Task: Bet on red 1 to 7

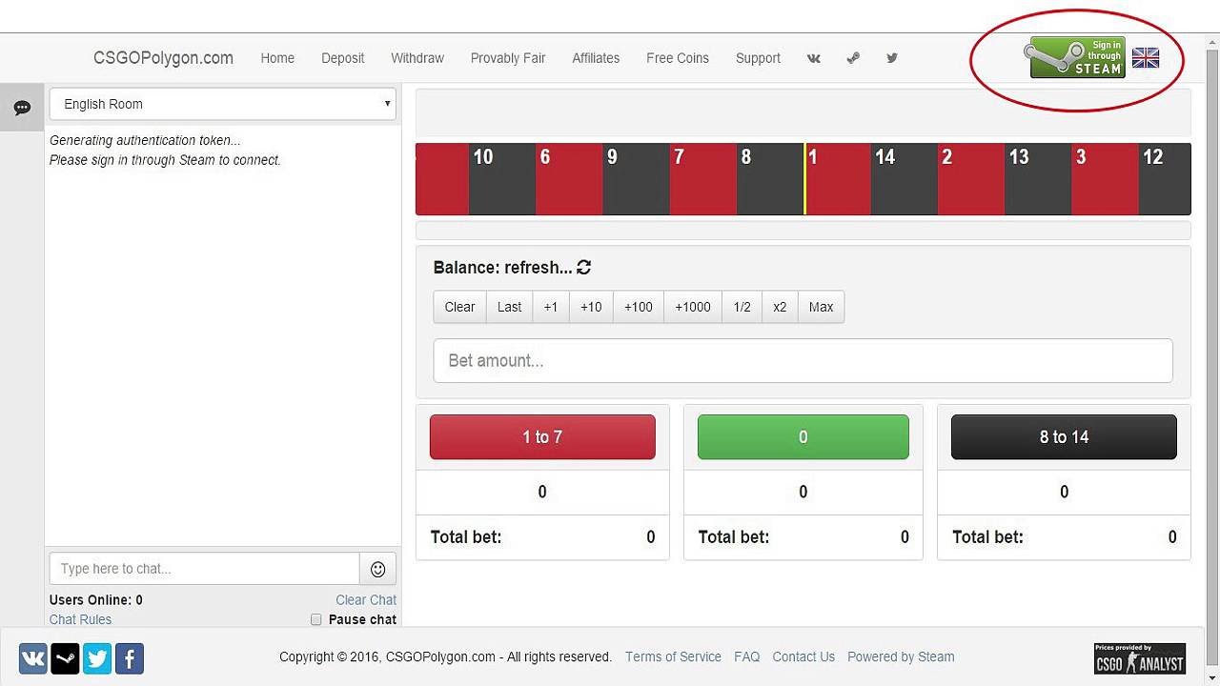Action: click(x=542, y=437)
